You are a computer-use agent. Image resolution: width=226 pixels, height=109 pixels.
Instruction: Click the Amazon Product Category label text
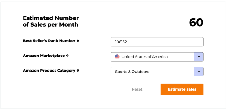click(x=49, y=71)
